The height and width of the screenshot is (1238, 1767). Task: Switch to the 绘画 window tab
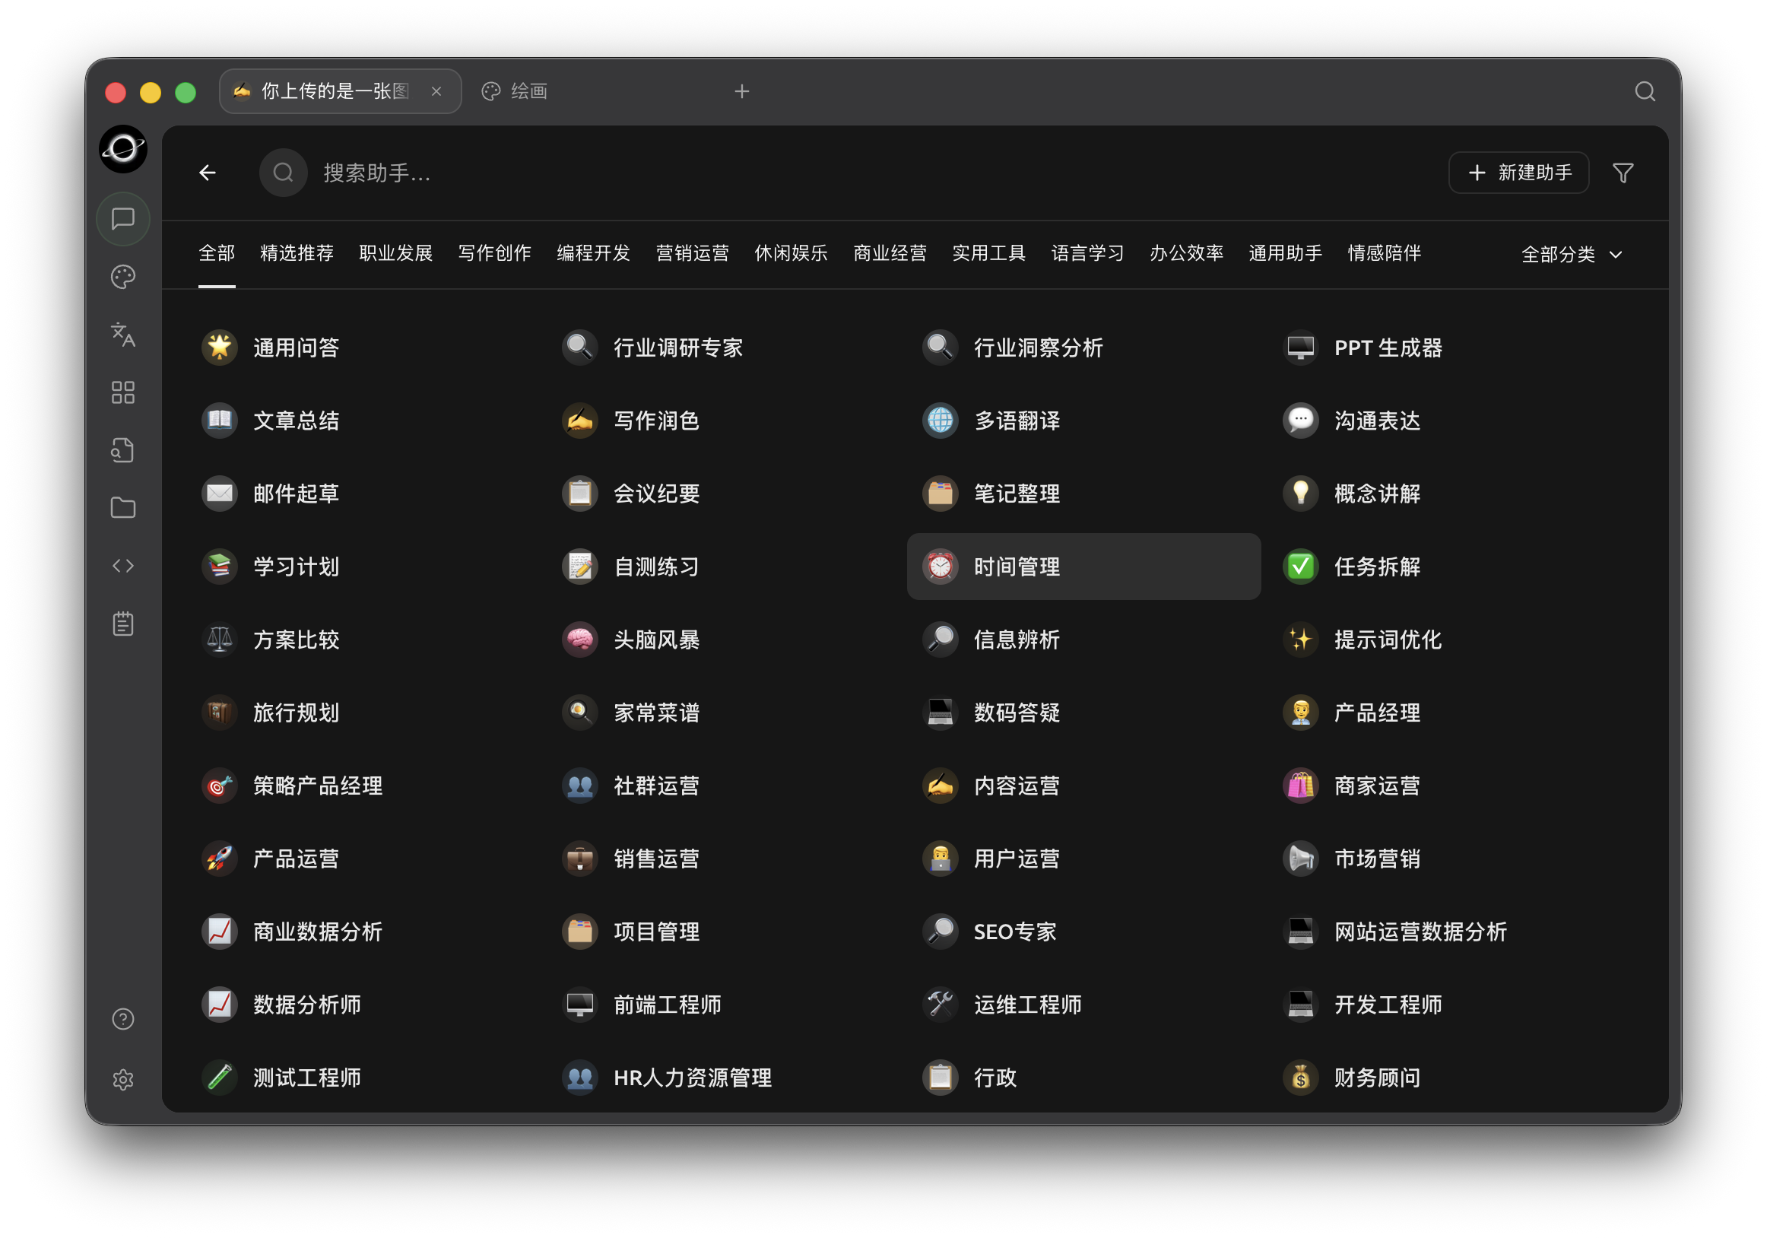point(516,91)
